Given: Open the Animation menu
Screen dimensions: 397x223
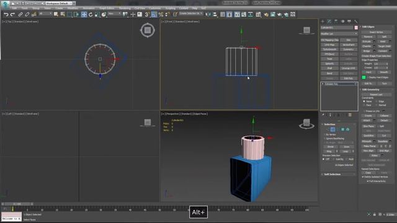Looking at the screenshot, I should [89, 8].
